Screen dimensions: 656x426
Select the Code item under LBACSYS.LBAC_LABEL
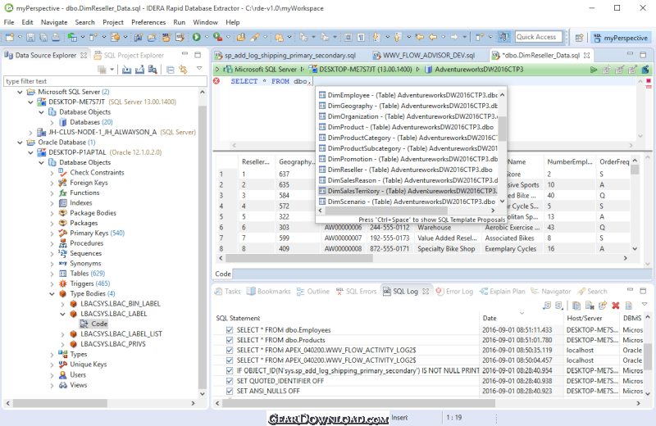click(x=94, y=324)
